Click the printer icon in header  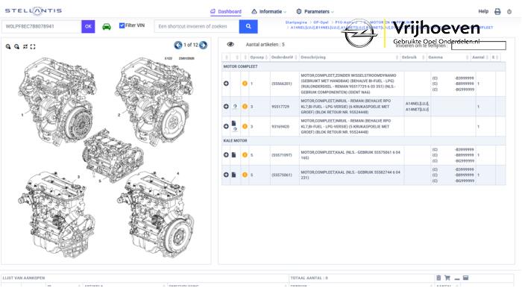(x=497, y=12)
